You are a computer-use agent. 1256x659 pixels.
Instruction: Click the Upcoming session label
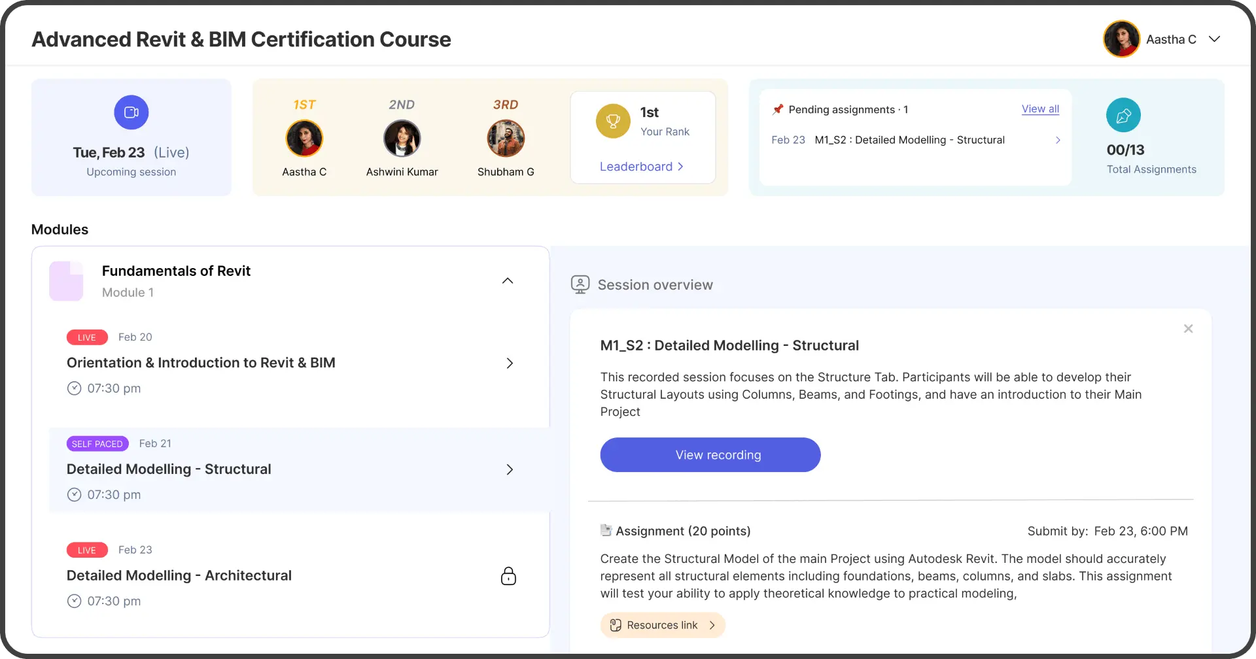[131, 172]
